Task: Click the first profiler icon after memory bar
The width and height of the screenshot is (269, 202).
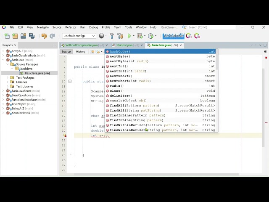Action: point(189,36)
